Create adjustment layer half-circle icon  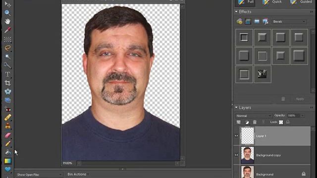coord(247,122)
